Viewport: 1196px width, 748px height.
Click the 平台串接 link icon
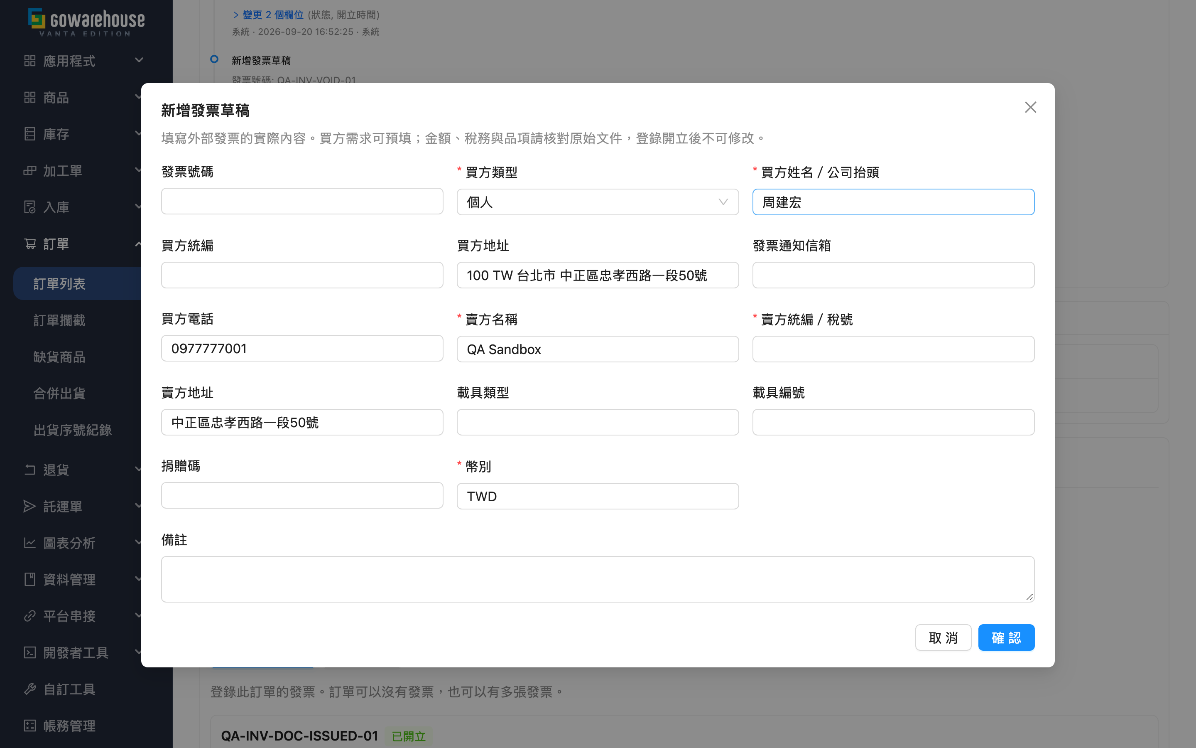(29, 616)
